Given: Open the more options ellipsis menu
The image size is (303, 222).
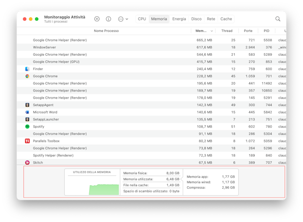Looking at the screenshot, I should coord(123,19).
